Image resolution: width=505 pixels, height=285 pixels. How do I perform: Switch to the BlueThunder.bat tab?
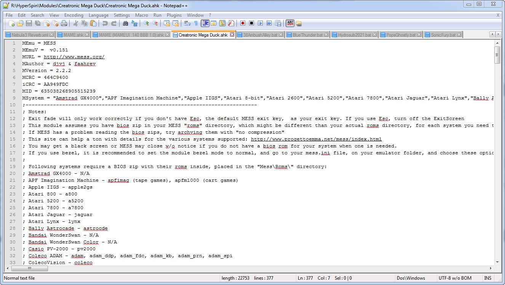[x=308, y=35]
